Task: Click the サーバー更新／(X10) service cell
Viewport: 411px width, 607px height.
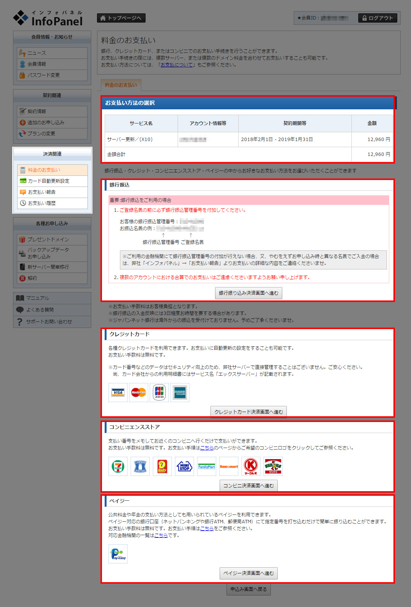Action: coord(141,140)
